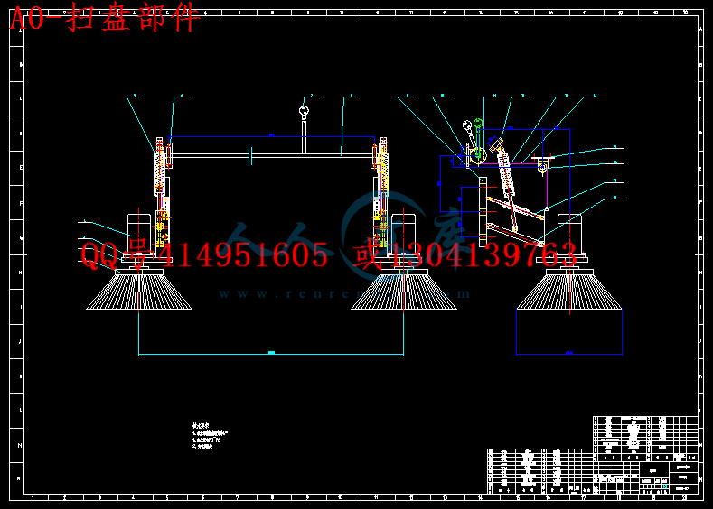Click the lifting eye ring atop the center post
The height and width of the screenshot is (509, 713).
pos(304,110)
